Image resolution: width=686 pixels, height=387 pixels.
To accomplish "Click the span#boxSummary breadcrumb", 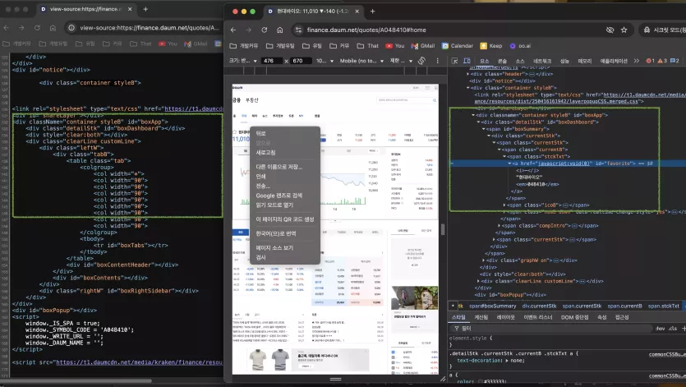I will 493,306.
